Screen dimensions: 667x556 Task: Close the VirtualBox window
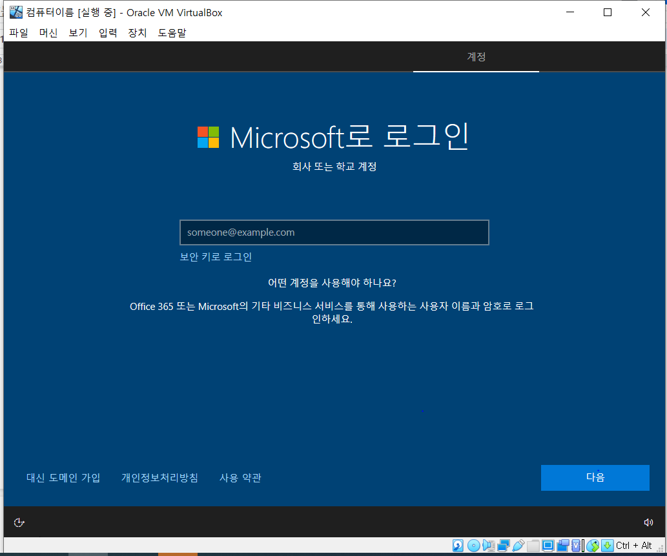tap(645, 12)
